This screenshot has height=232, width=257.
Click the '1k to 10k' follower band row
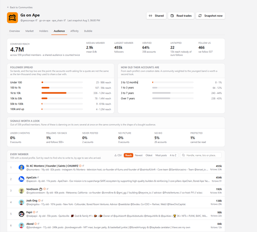pyautogui.click(x=60, y=93)
